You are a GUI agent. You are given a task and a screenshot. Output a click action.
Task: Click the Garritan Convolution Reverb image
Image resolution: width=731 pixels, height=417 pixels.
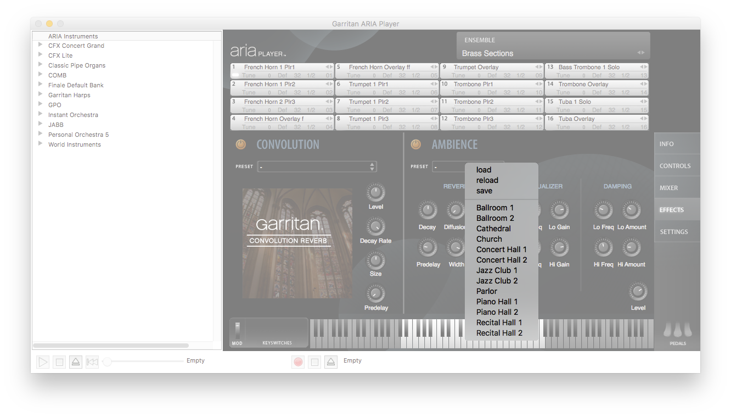pyautogui.click(x=297, y=243)
